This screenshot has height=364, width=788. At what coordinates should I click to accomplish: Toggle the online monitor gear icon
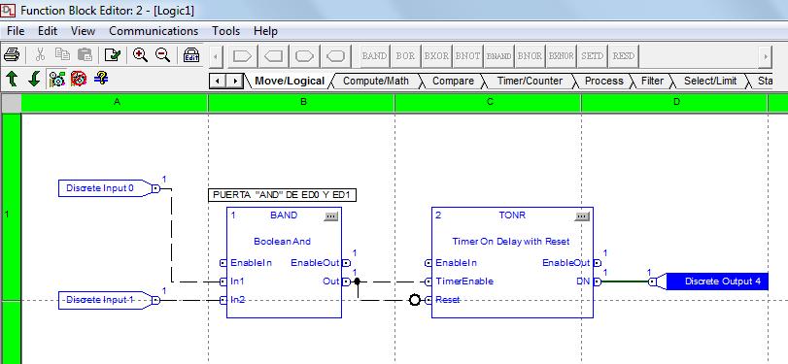click(56, 79)
